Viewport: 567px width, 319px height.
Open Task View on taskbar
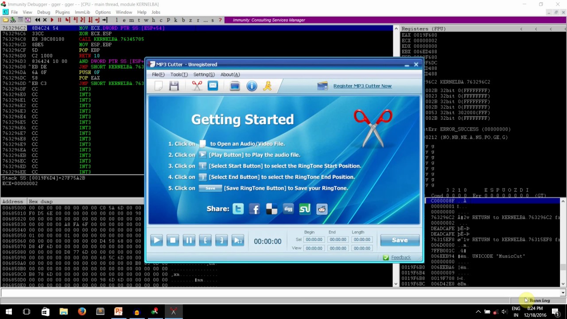coord(27,312)
